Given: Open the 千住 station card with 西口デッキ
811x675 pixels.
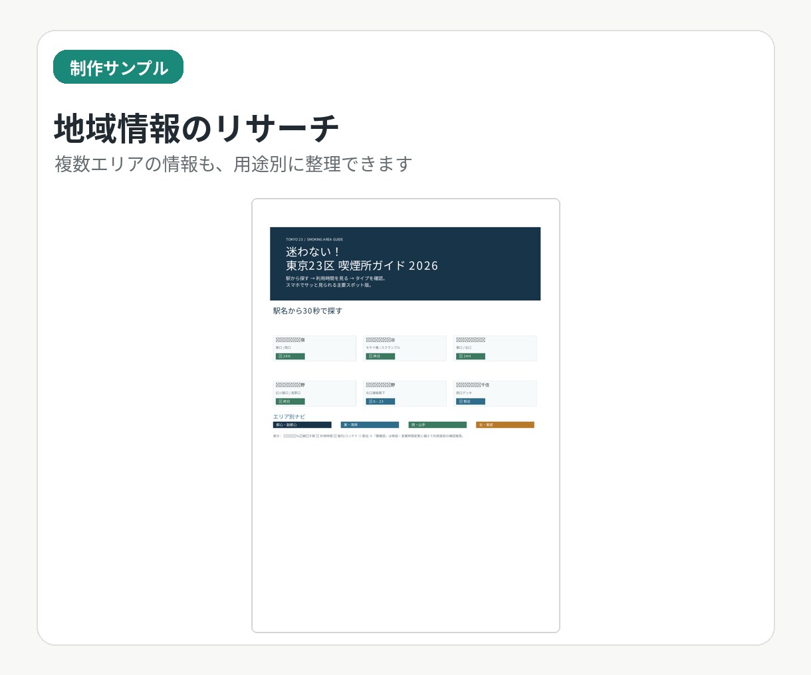Looking at the screenshot, I should tap(495, 393).
